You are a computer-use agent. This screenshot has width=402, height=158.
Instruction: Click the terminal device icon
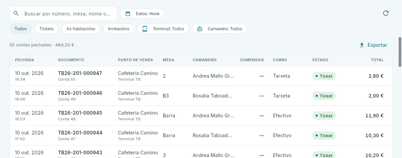(145, 29)
